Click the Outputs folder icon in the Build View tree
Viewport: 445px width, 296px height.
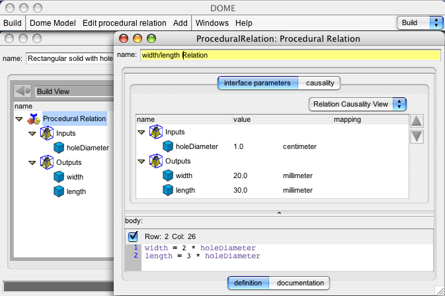coord(47,162)
